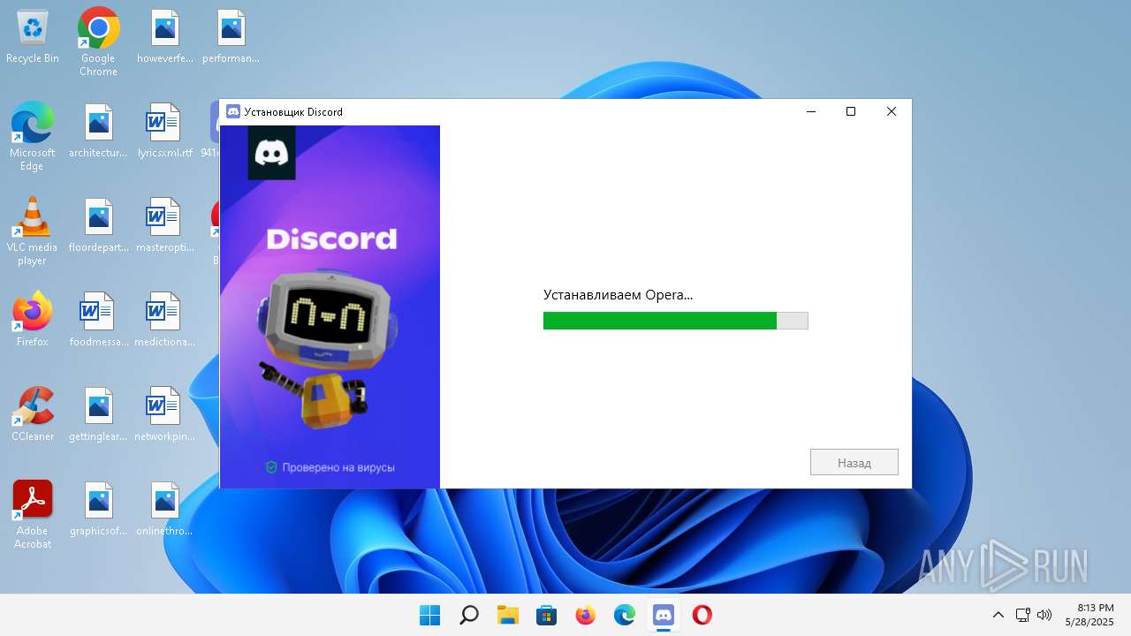The height and width of the screenshot is (636, 1131).
Task: Close the Discord installer window
Action: coord(892,111)
